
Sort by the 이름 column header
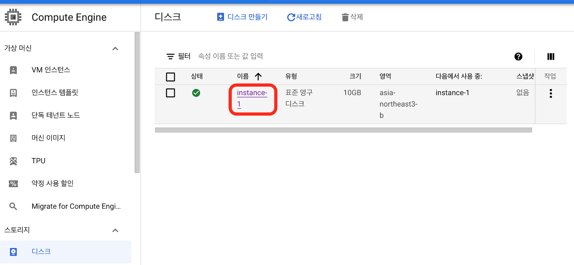click(x=243, y=76)
